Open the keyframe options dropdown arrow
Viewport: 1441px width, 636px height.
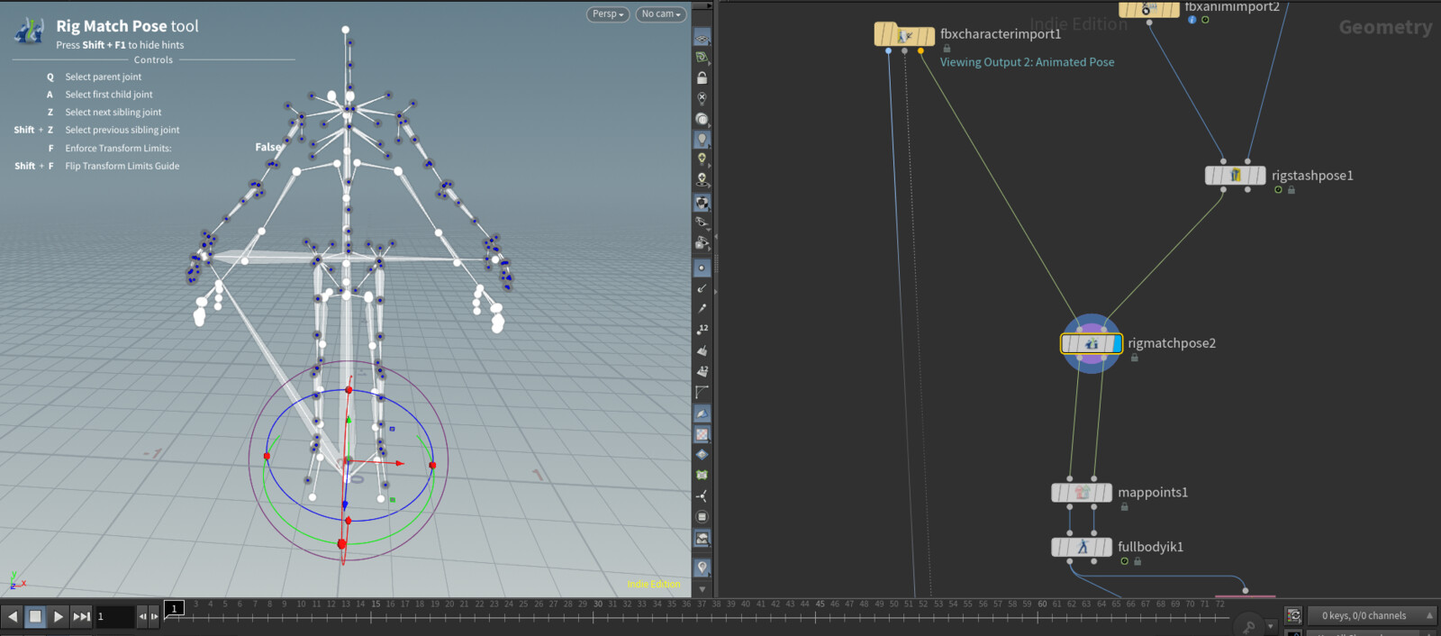coord(1271,626)
